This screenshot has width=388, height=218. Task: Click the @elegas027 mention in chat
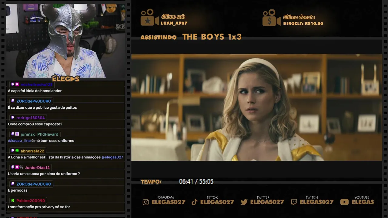point(112,157)
